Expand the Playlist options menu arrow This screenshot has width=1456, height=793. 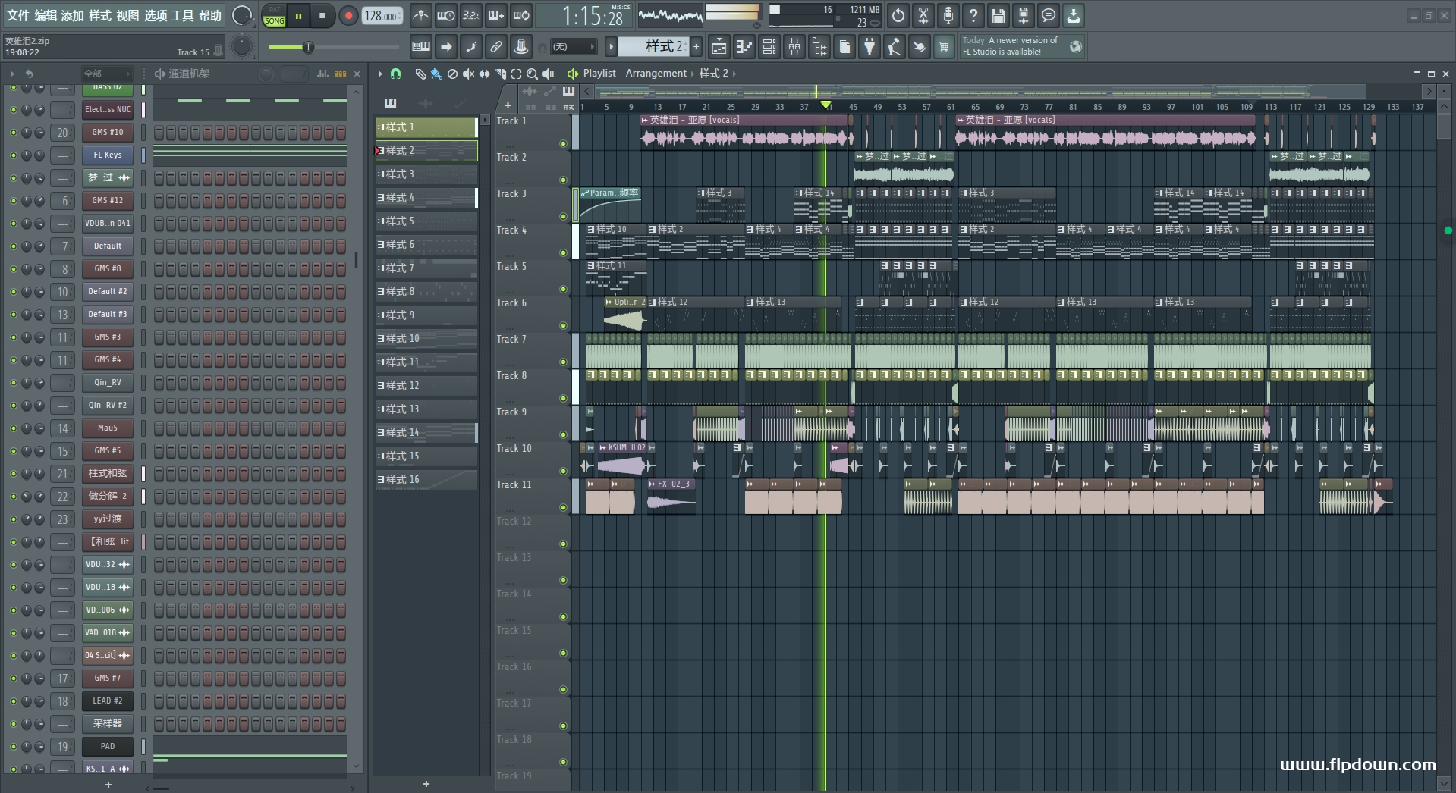(380, 74)
